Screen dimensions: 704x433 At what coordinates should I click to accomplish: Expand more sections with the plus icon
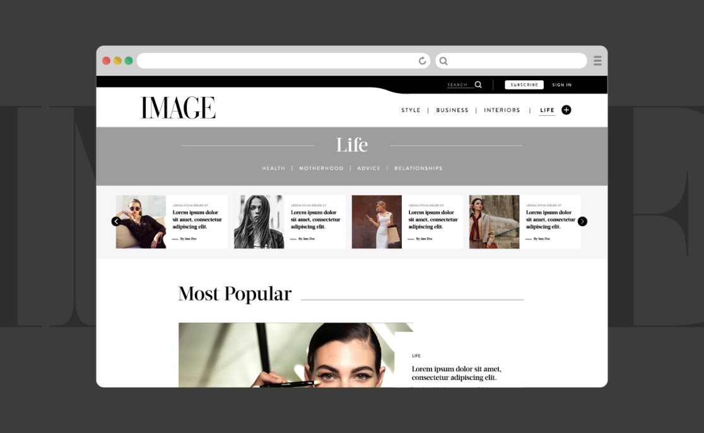pyautogui.click(x=566, y=110)
